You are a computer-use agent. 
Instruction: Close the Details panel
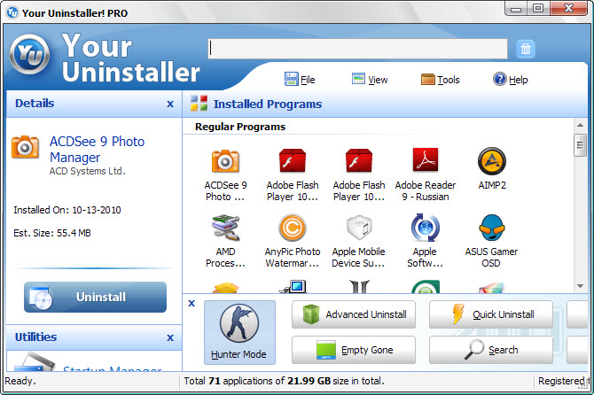coord(170,104)
